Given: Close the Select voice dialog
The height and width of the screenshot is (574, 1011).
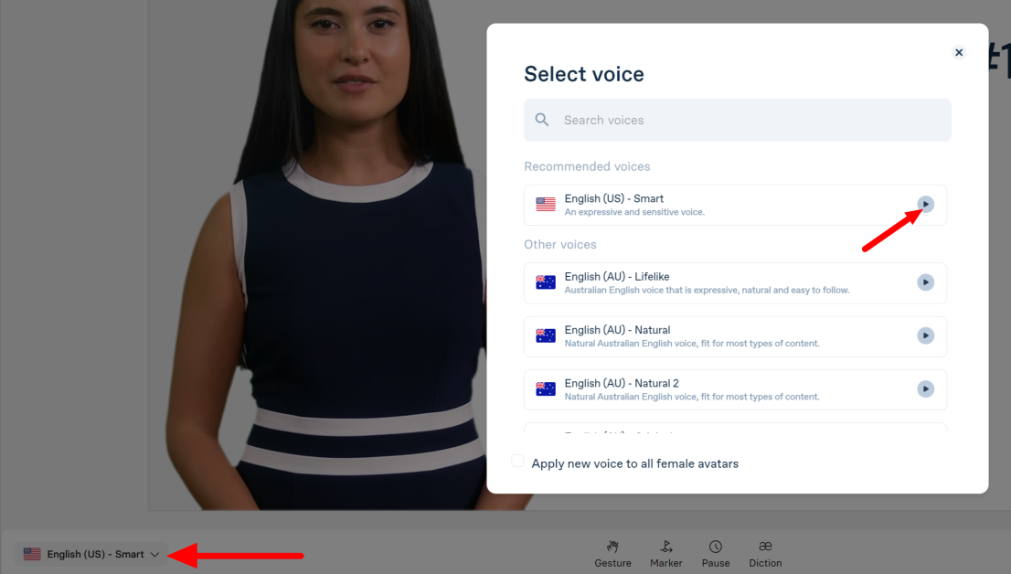Looking at the screenshot, I should click(958, 52).
